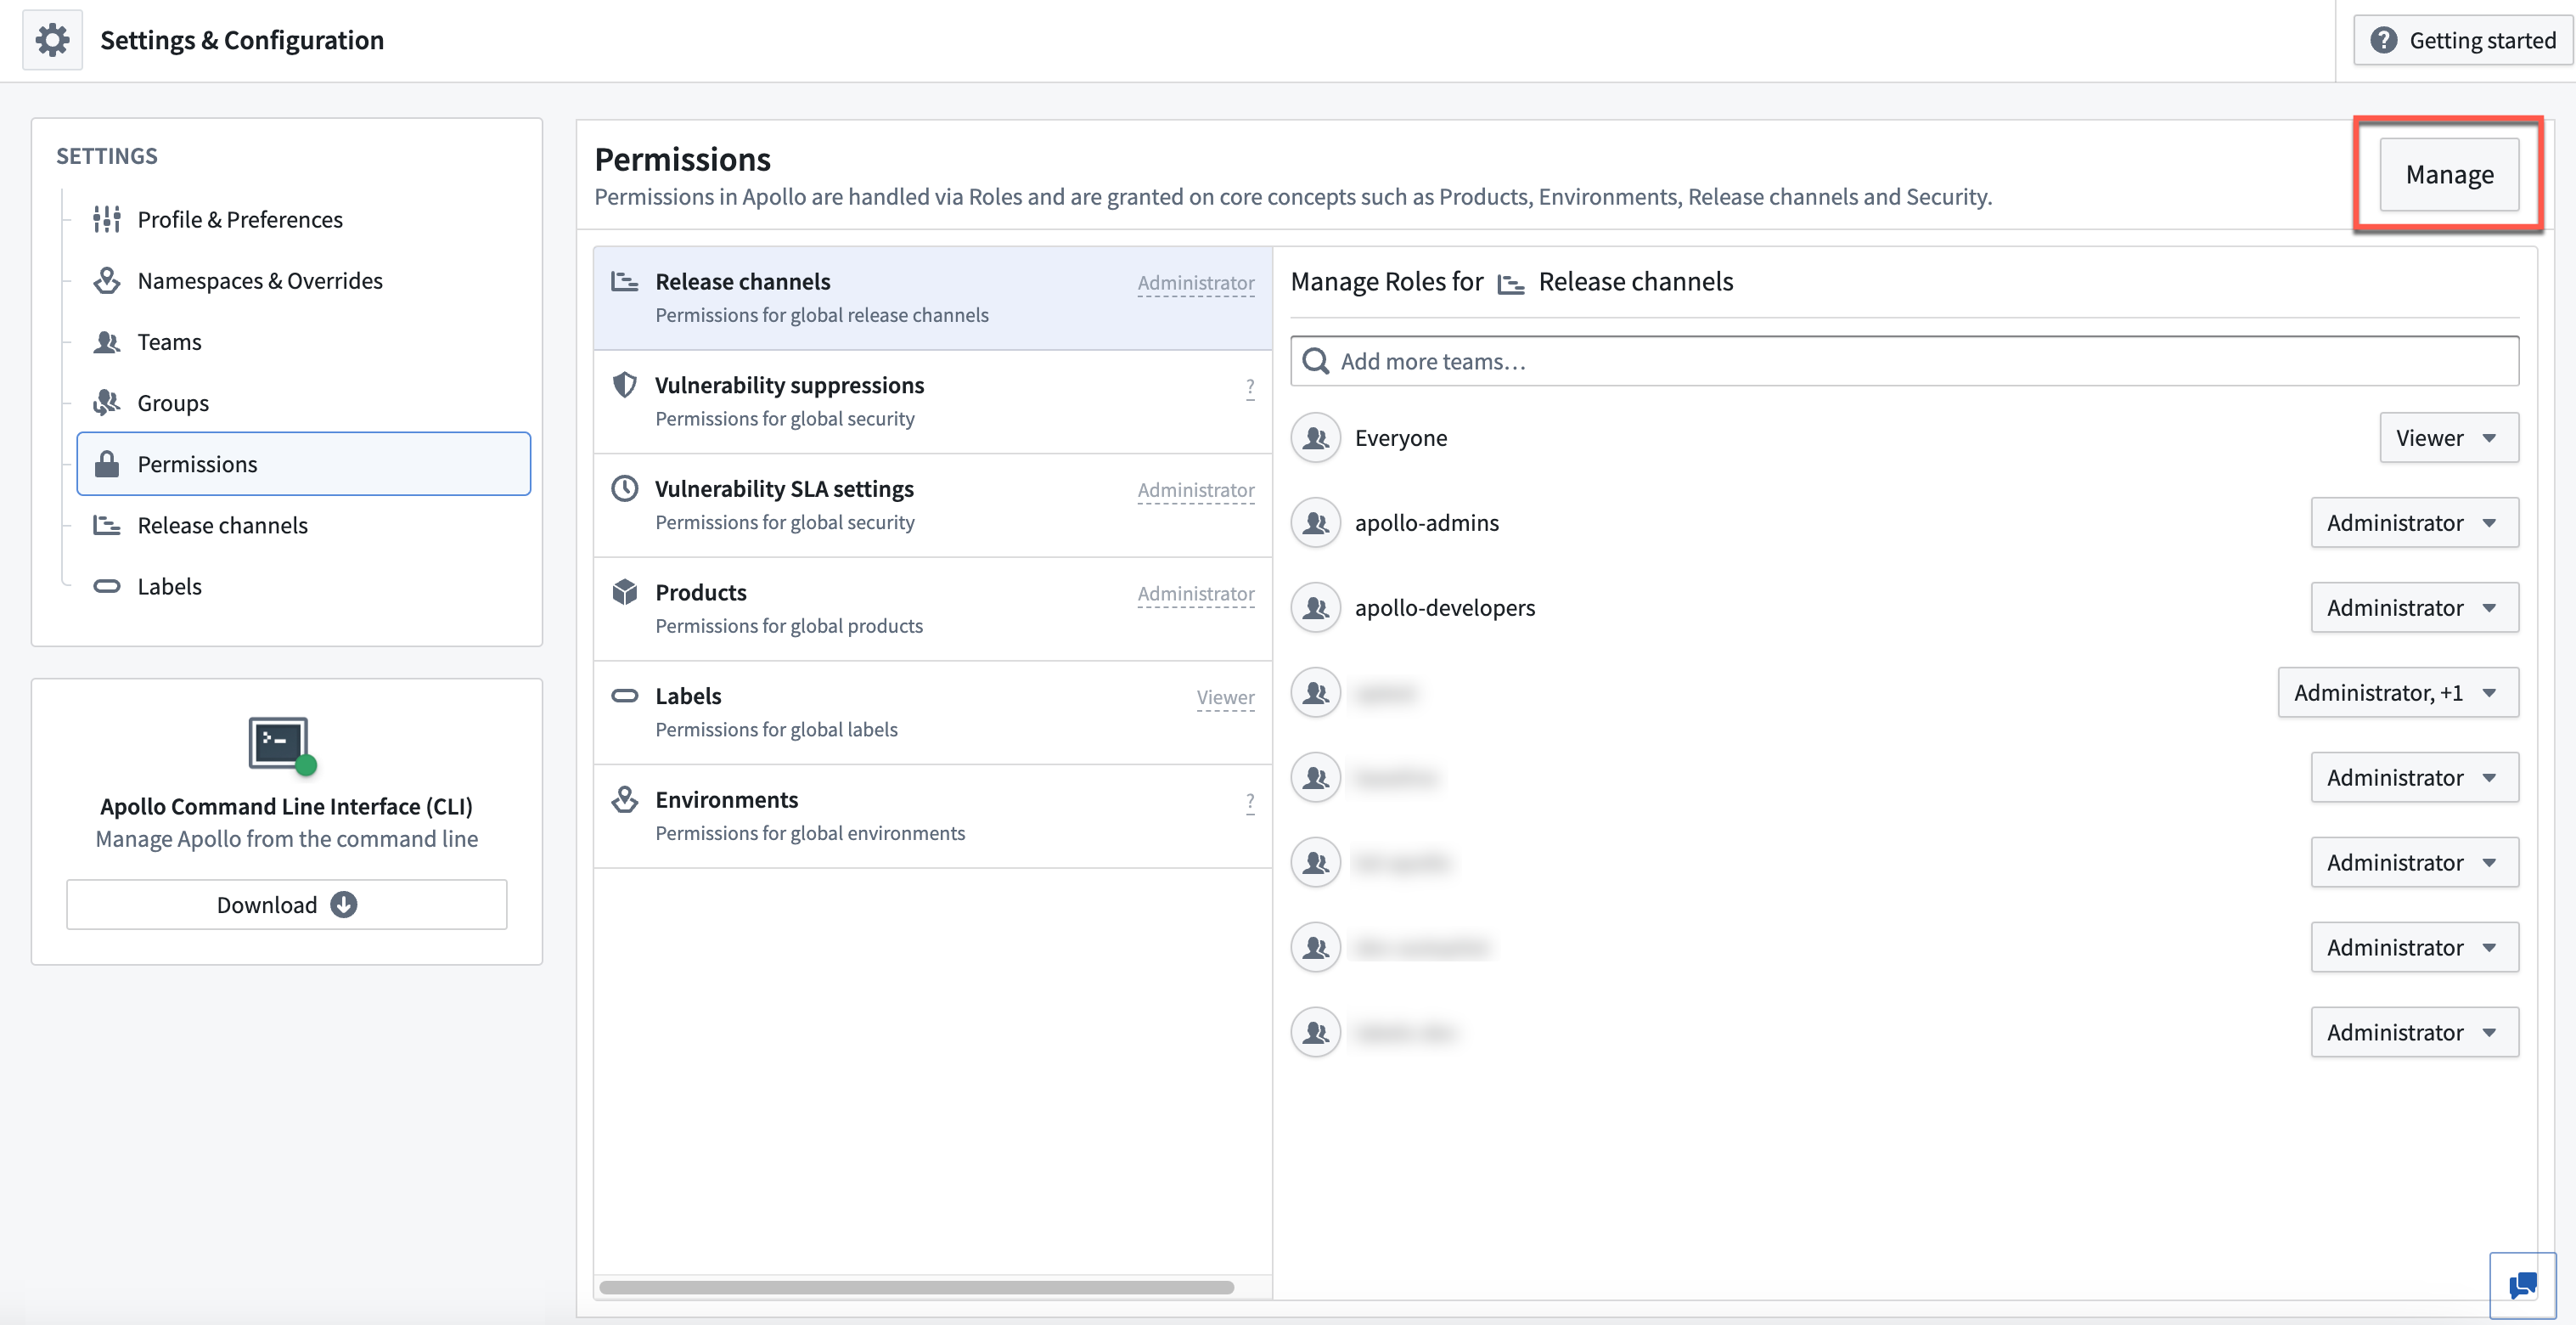Click the apollo-developers team avatar icon
Viewport: 2576px width, 1325px height.
[x=1316, y=608]
